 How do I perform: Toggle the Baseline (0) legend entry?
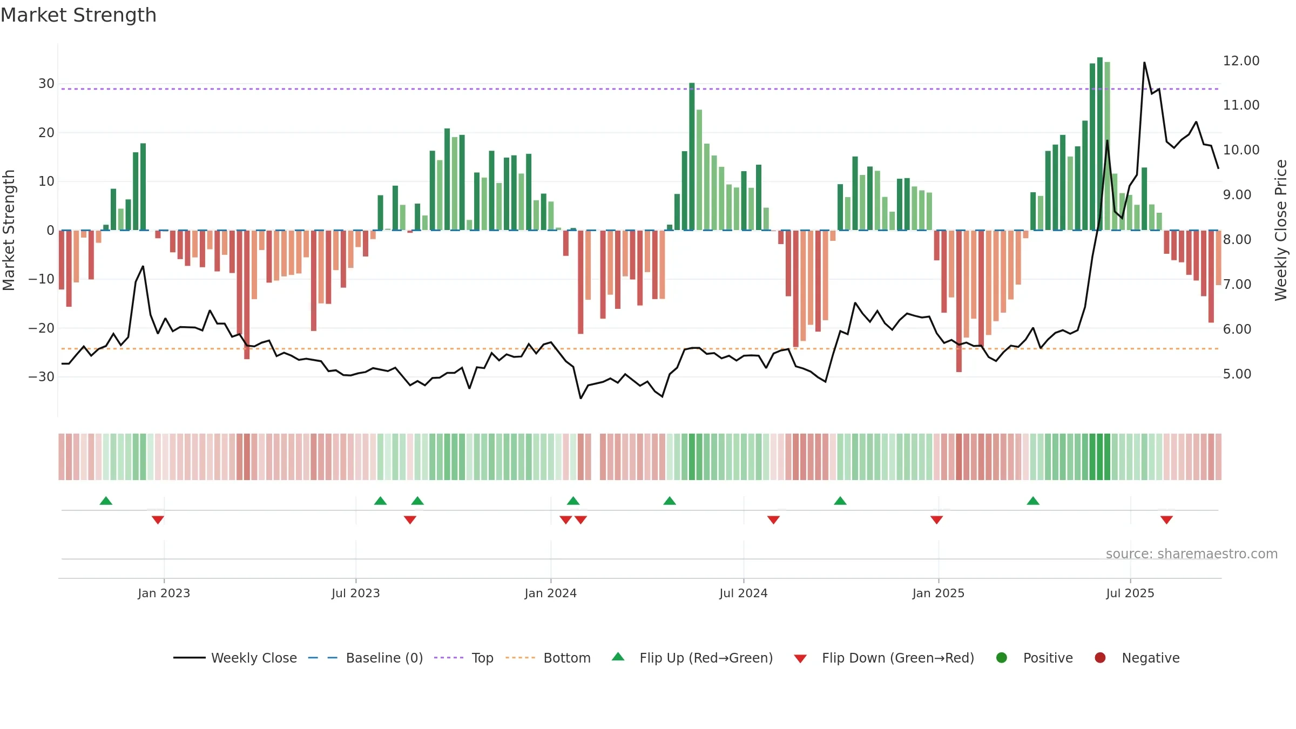[x=366, y=658]
